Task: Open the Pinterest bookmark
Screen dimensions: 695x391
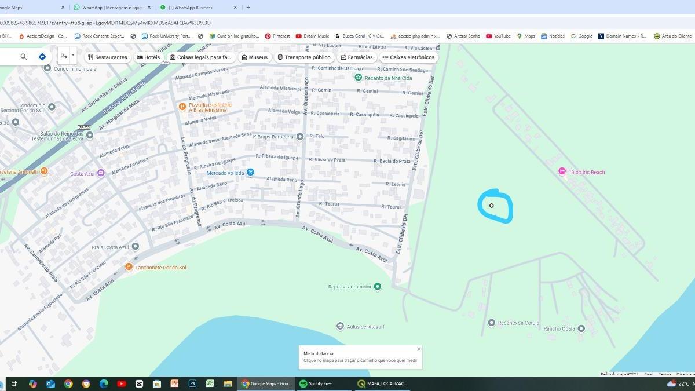Action: tap(277, 36)
